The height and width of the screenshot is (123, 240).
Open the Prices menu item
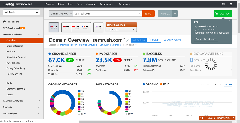pos(61,4)
